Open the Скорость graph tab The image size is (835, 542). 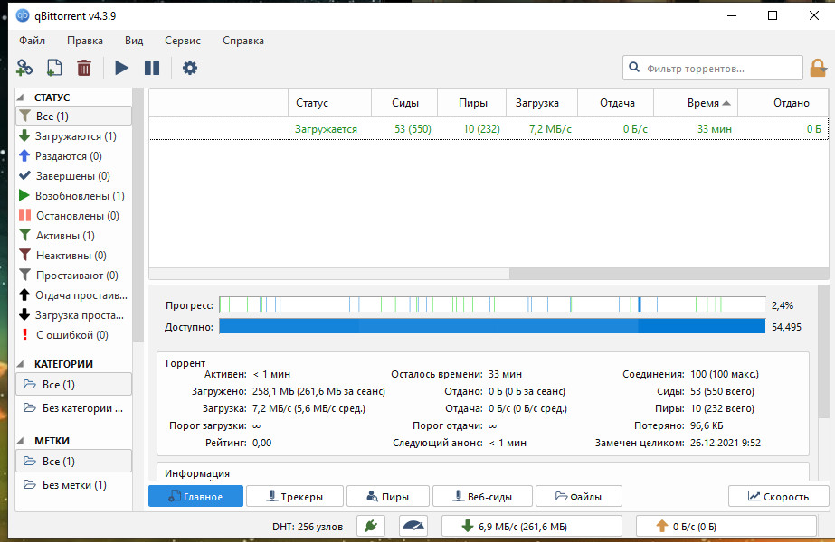[x=779, y=496]
